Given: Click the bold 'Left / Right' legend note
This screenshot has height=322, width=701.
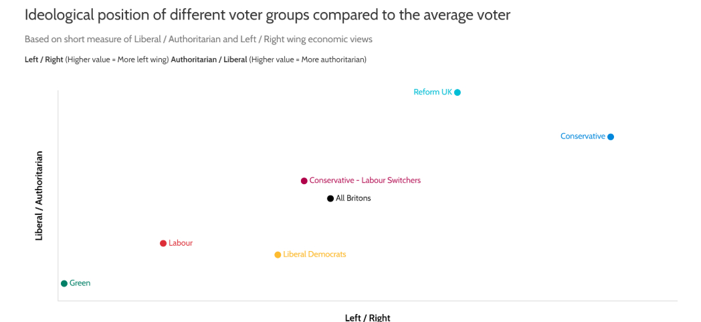Looking at the screenshot, I should (43, 60).
